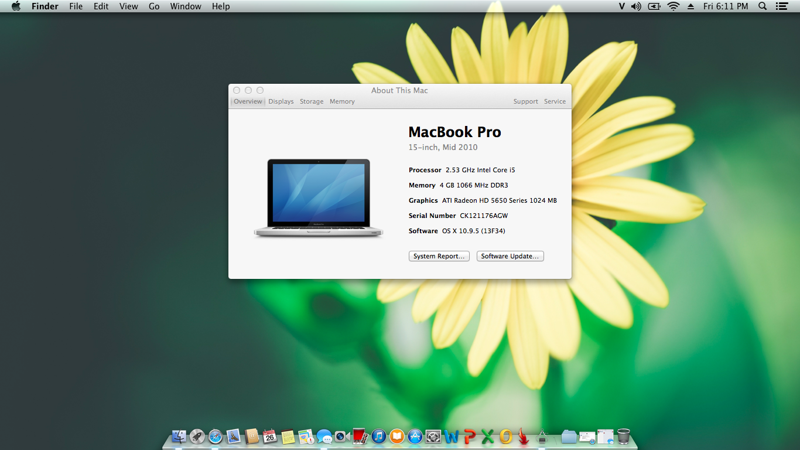Click the Calendar icon in dock

pos(270,437)
